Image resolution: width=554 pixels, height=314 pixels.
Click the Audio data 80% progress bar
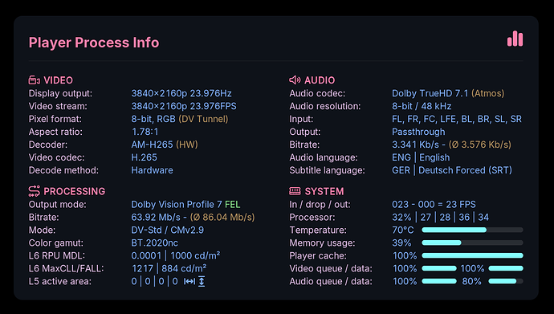point(506,281)
